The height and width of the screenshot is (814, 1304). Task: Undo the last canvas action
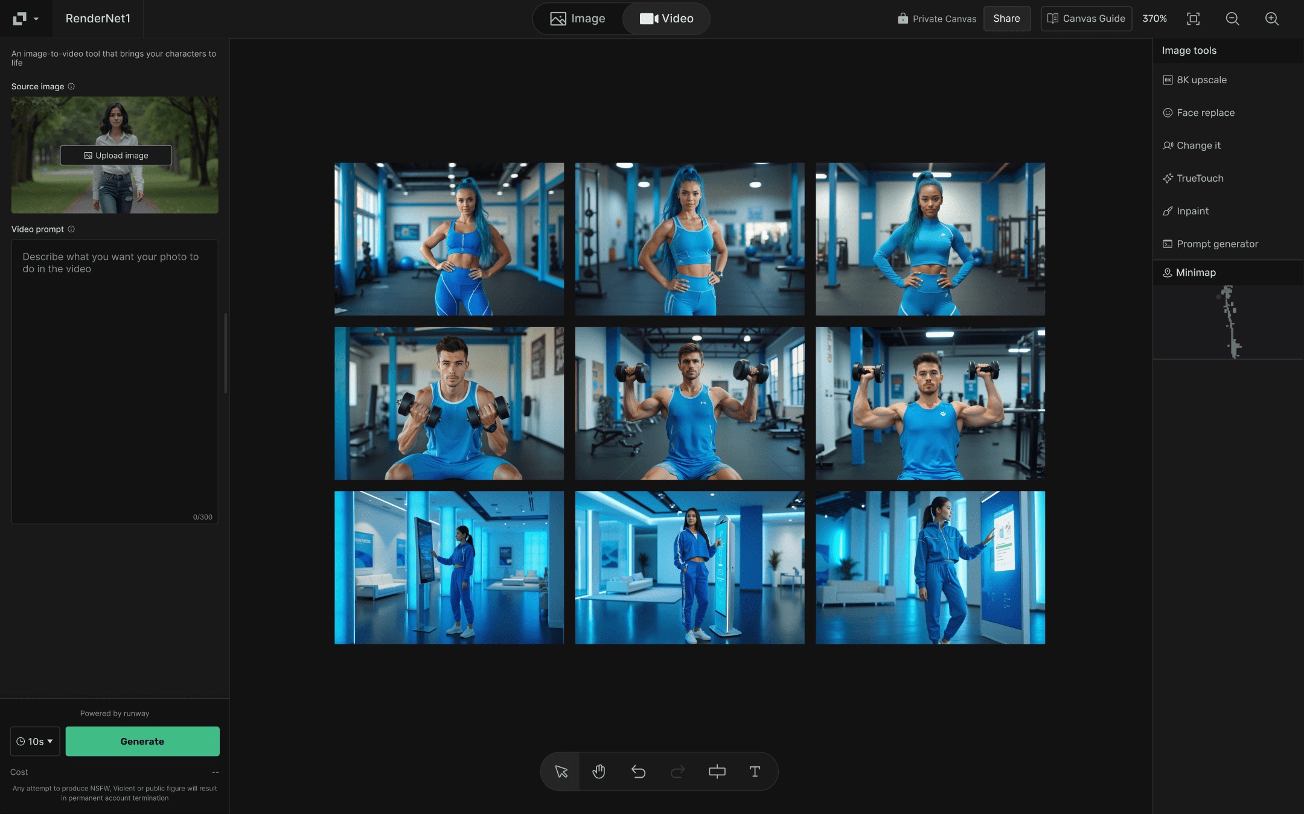[638, 771]
